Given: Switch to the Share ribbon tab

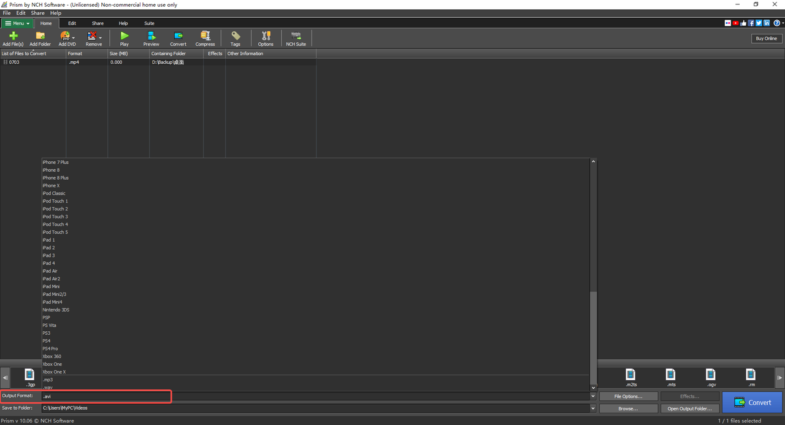Looking at the screenshot, I should click(98, 23).
